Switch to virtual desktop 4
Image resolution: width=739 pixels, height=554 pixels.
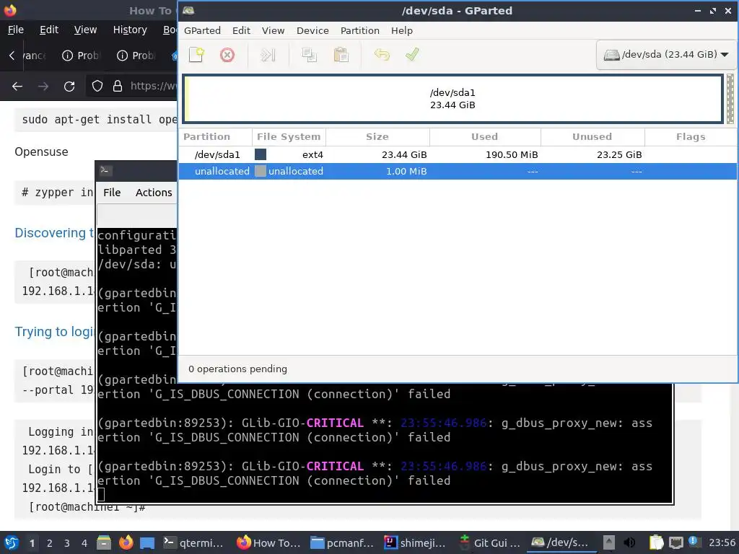click(84, 543)
